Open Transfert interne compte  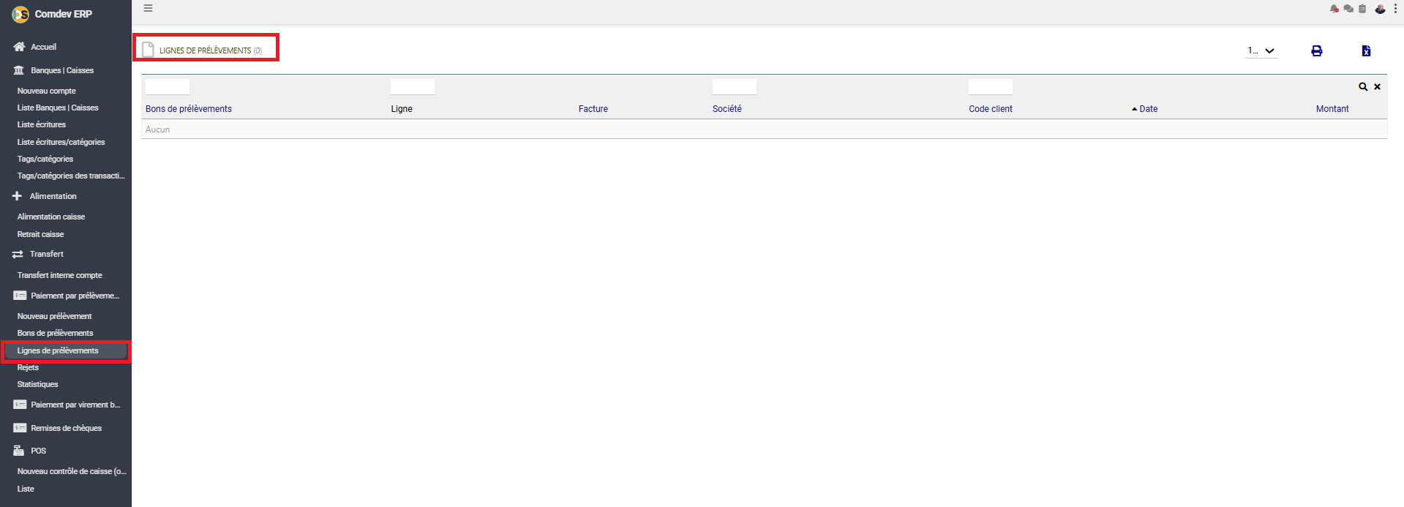click(60, 275)
